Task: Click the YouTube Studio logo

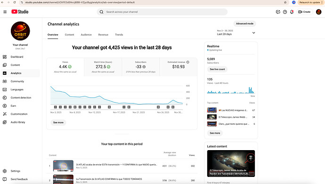Action: [20, 12]
